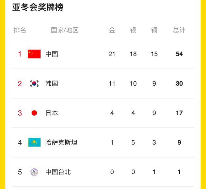Click South Korea's gold count 11
The height and width of the screenshot is (189, 206).
click(112, 83)
